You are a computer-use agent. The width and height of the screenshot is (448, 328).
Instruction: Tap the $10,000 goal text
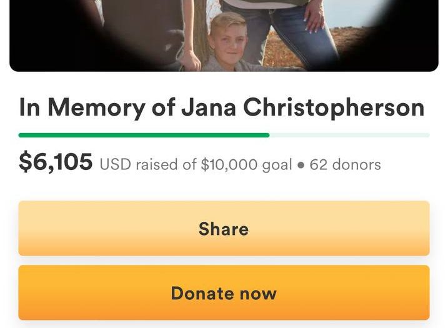tap(246, 165)
